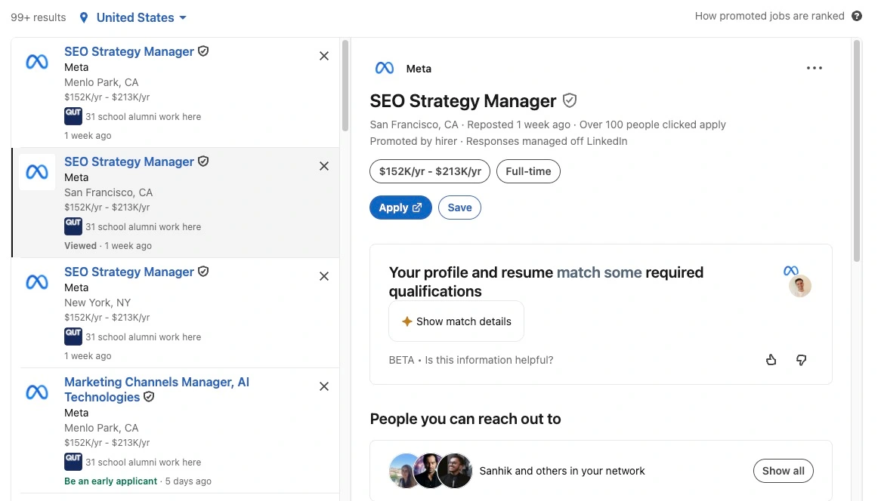Save the SEO Strategy Manager job

[459, 207]
